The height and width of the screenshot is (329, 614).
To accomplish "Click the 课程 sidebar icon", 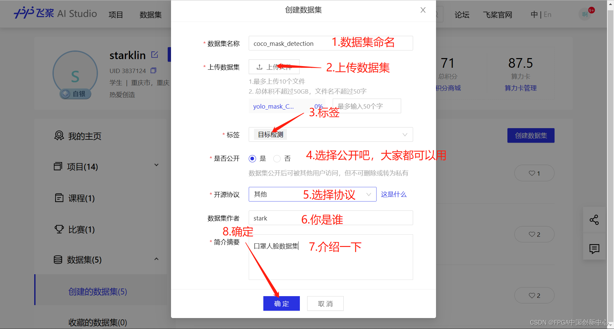I will pos(59,198).
